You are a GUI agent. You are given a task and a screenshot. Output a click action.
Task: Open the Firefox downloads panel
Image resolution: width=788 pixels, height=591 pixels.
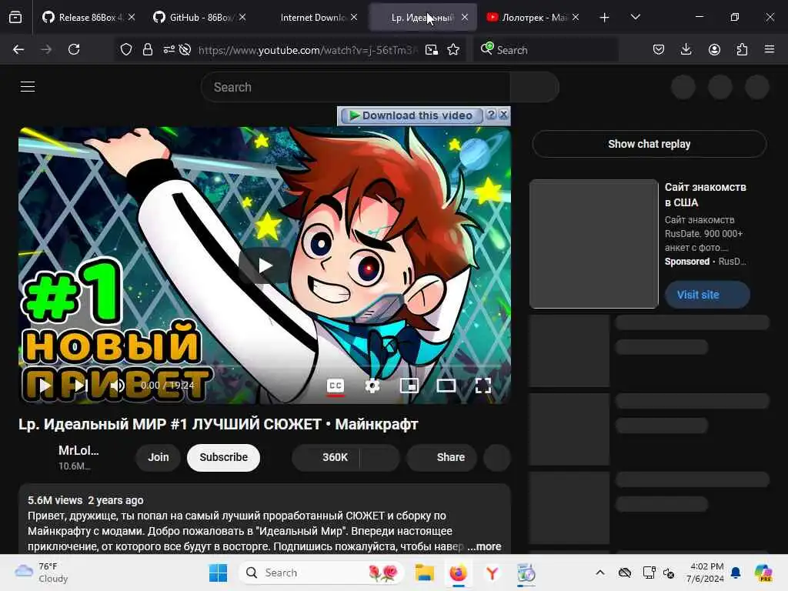click(686, 49)
